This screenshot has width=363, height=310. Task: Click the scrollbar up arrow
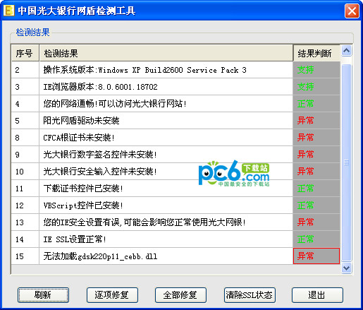click(347, 50)
